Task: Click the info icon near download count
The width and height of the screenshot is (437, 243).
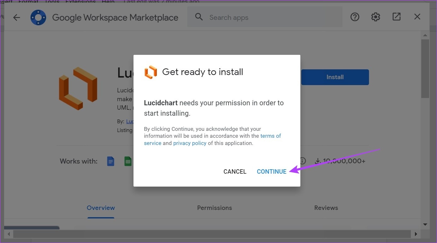Action: 303,161
